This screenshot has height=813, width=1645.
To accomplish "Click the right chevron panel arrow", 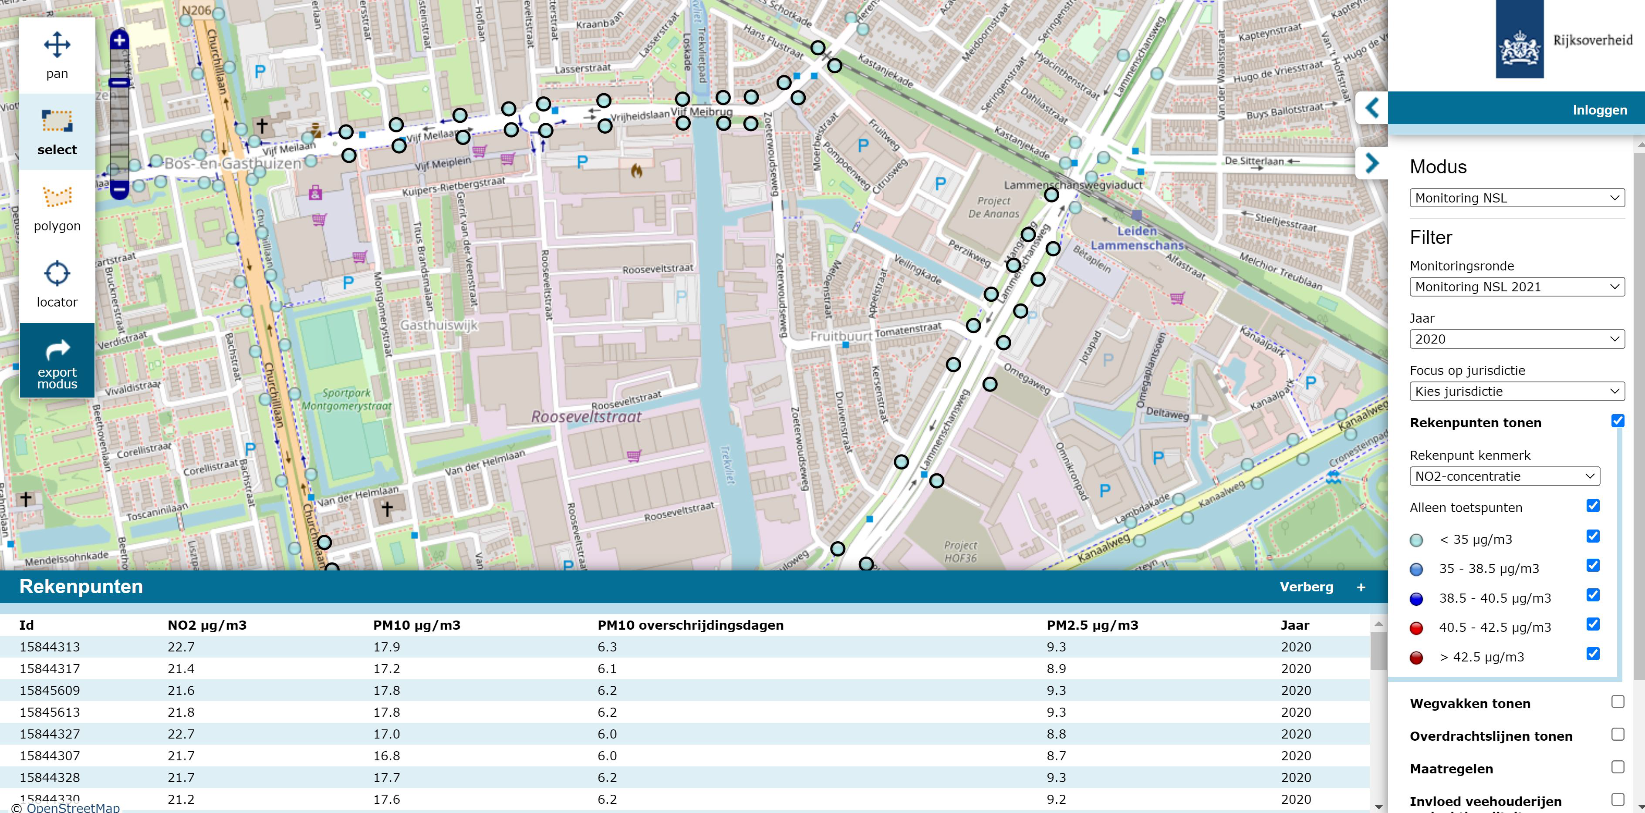I will (1371, 163).
